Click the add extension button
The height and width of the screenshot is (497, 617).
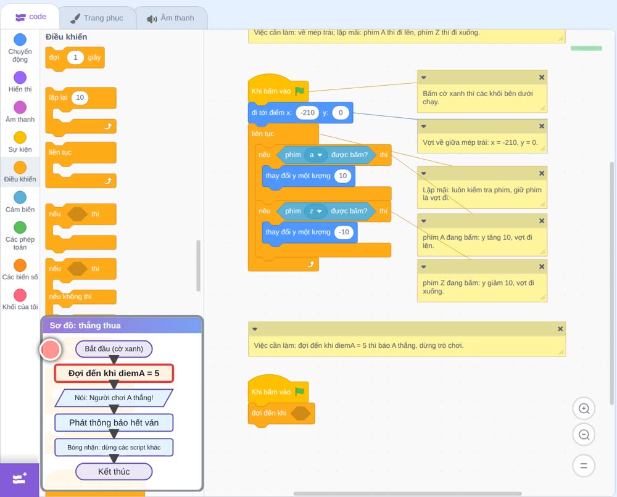pyautogui.click(x=20, y=479)
